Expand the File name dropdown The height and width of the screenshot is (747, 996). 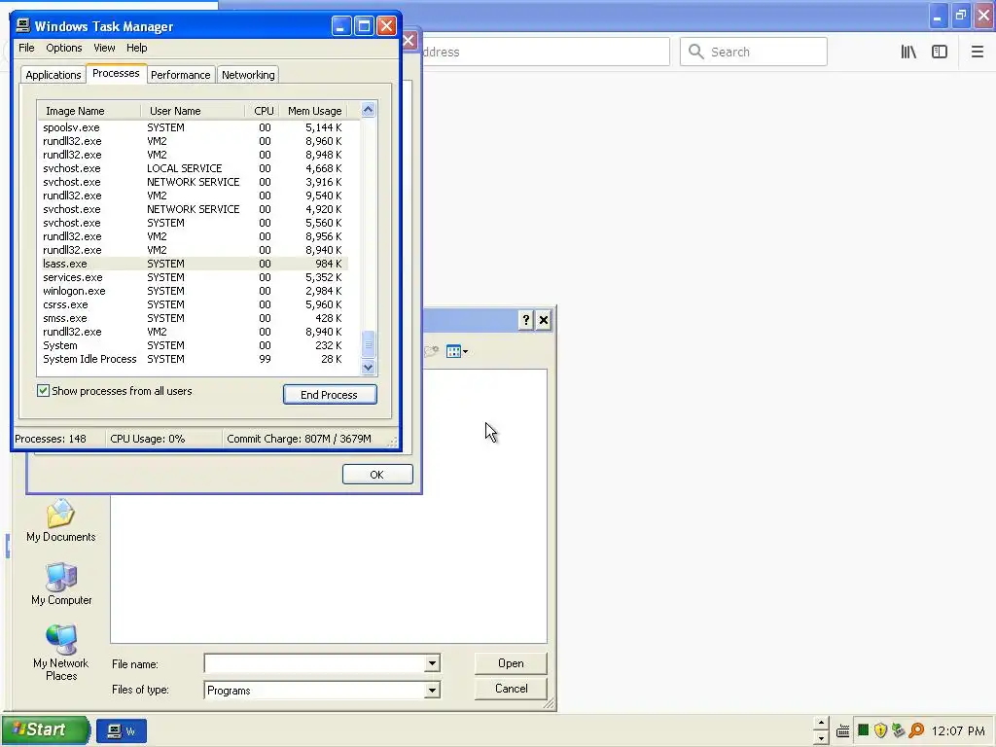tap(432, 663)
